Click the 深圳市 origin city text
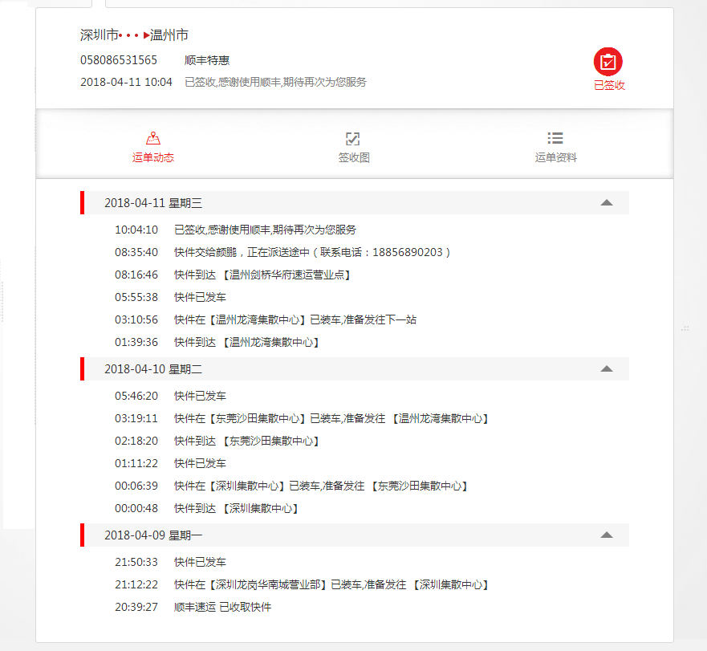The height and width of the screenshot is (651, 707). point(100,35)
